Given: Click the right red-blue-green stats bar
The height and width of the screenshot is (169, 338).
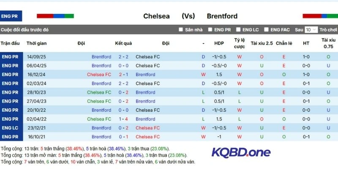Looking at the screenshot, I should coord(320,16).
